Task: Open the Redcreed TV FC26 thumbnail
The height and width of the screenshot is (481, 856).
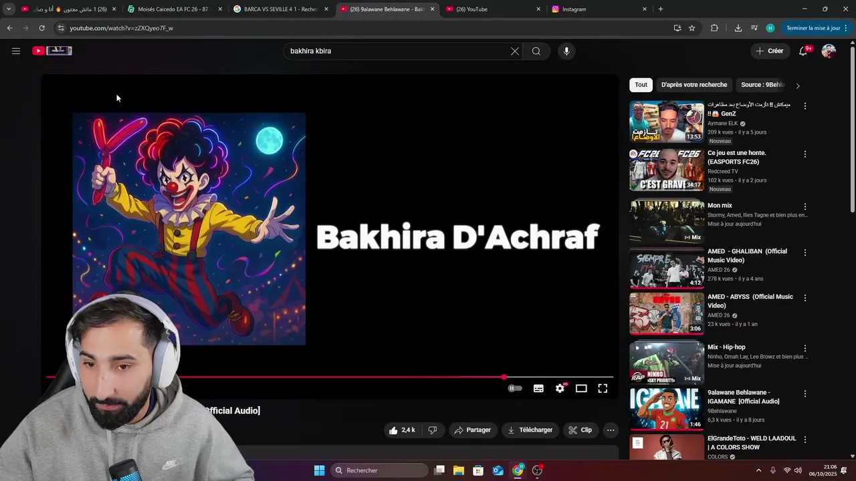Action: point(667,169)
